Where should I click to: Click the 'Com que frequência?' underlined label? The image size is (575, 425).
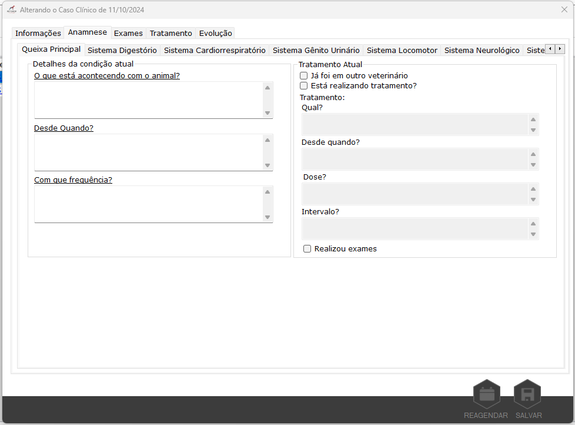(x=73, y=180)
